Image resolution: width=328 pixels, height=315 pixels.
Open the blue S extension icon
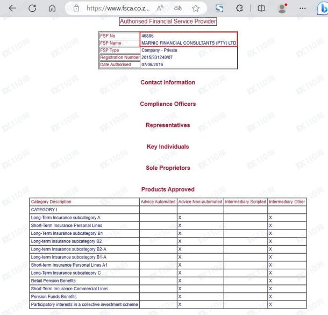219,9
